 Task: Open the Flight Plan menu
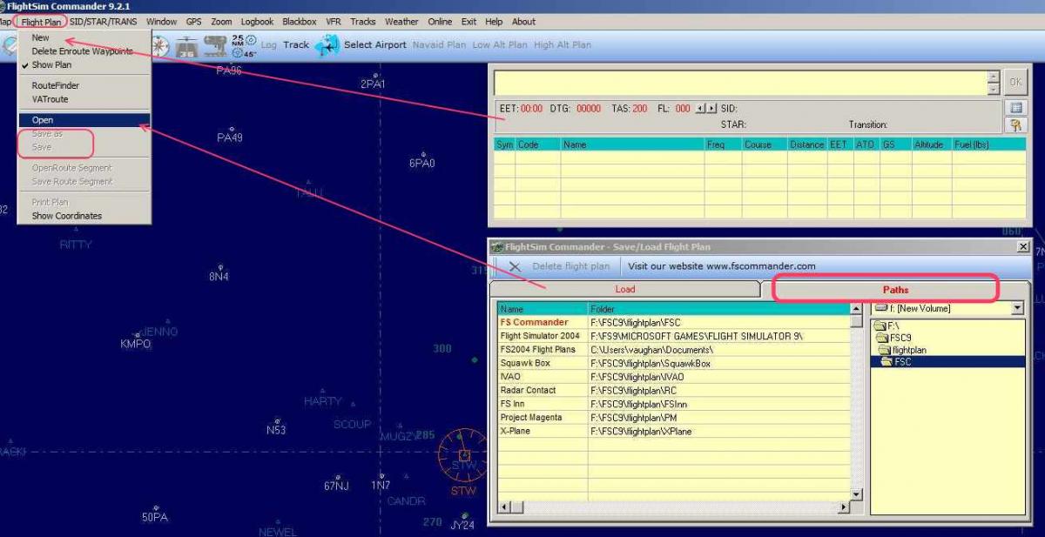click(x=42, y=22)
